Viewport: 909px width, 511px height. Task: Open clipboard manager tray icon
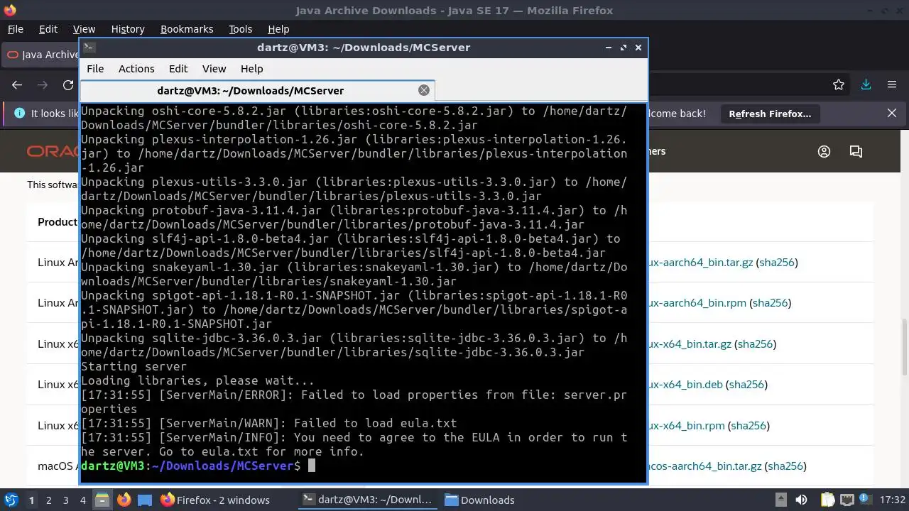pyautogui.click(x=827, y=500)
